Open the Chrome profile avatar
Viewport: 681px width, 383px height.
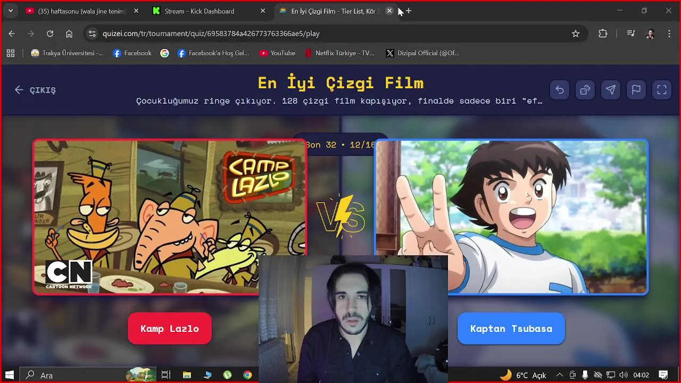(650, 34)
